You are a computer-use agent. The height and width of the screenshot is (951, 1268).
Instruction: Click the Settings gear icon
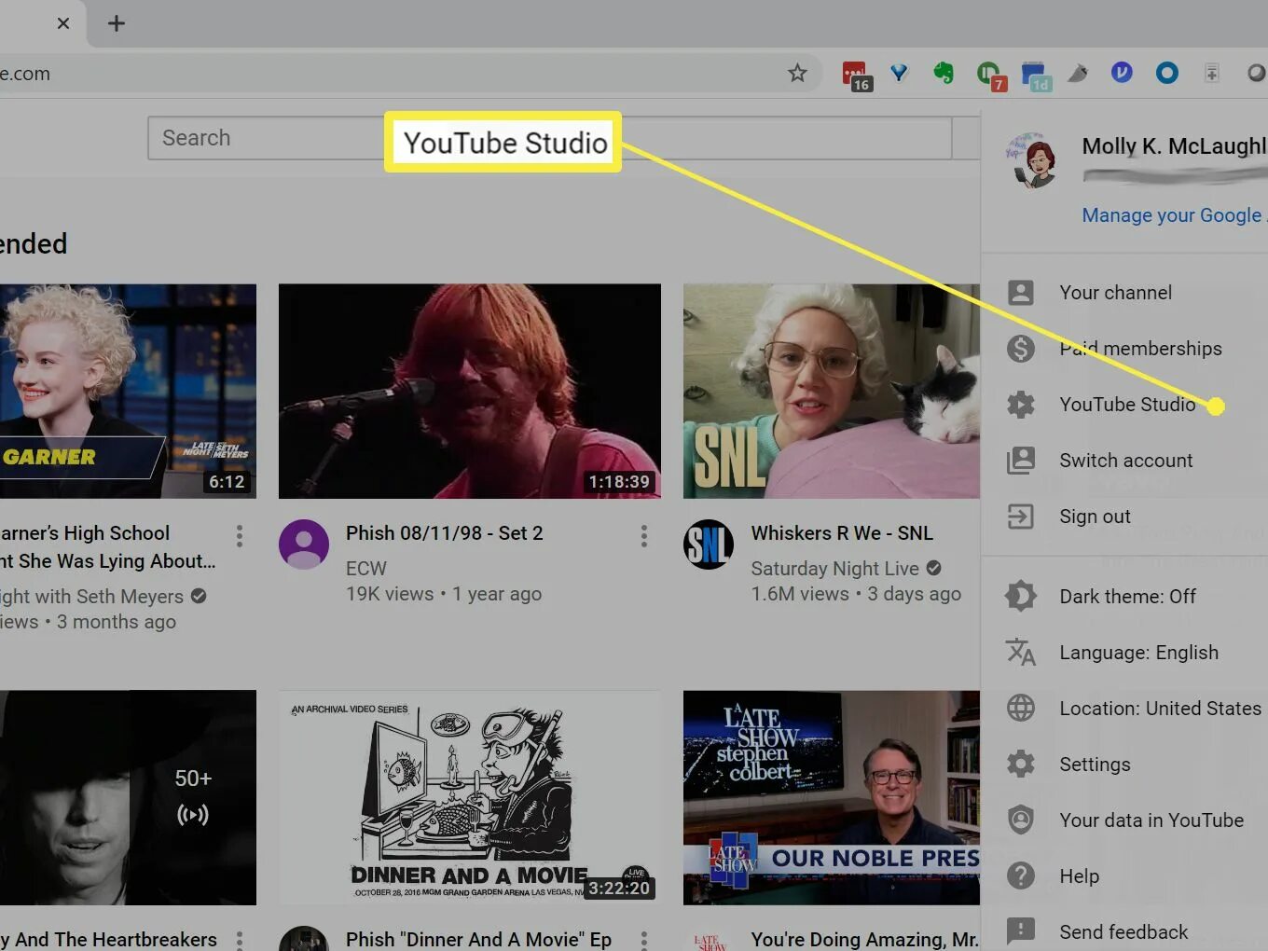pos(1021,765)
